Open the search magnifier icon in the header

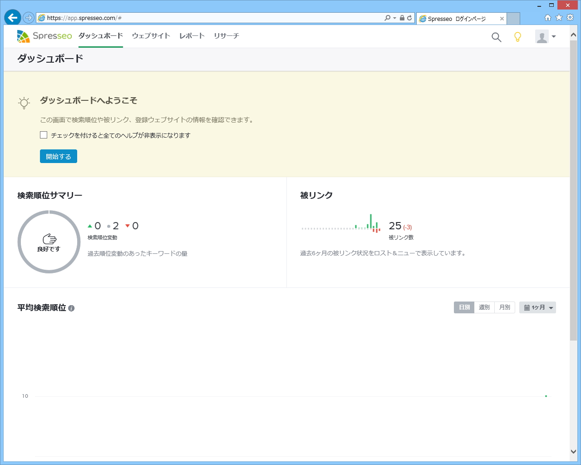click(496, 37)
